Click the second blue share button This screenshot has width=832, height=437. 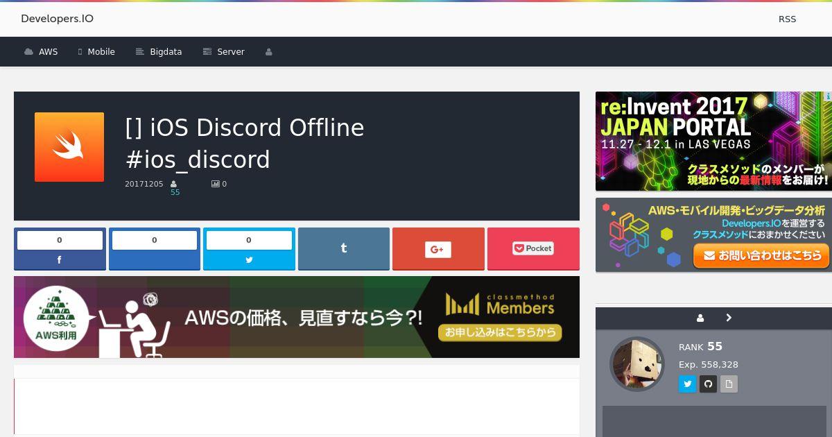point(155,249)
